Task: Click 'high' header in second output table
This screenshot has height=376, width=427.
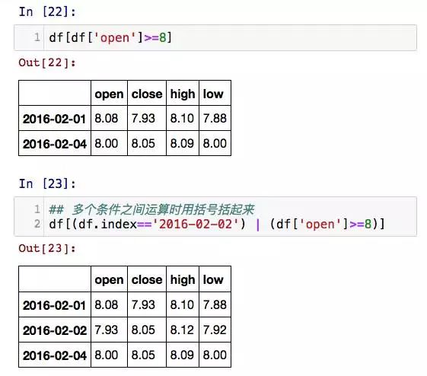Action: [183, 279]
